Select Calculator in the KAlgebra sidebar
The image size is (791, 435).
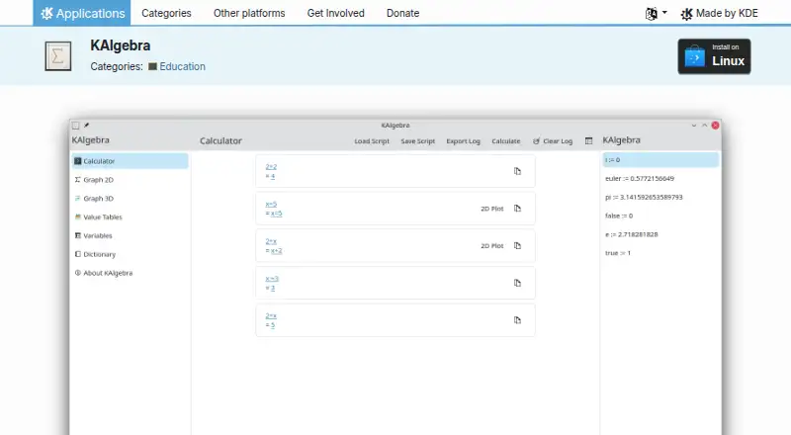pyautogui.click(x=130, y=161)
